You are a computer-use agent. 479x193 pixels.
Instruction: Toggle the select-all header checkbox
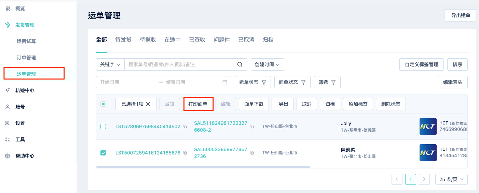pos(103,104)
